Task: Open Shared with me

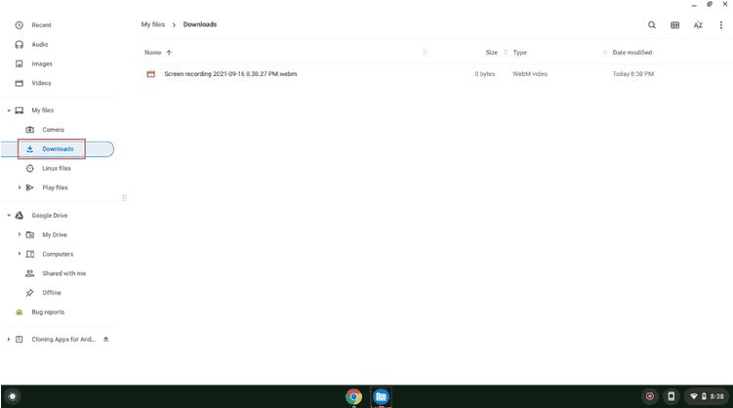Action: coord(64,273)
